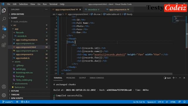The height and width of the screenshot is (106, 188).
Task: Switch to the records.ts editor tab
Action: pos(92,9)
